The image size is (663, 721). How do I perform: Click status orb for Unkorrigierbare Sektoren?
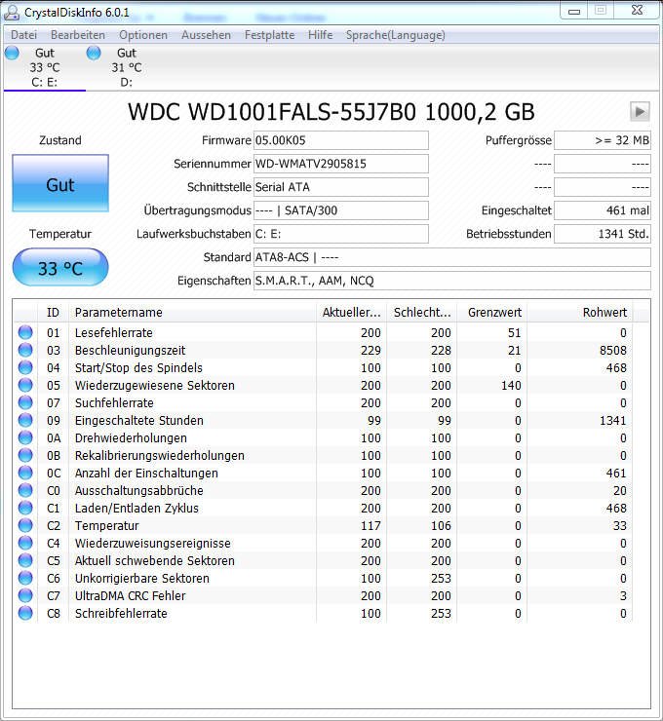coord(25,578)
